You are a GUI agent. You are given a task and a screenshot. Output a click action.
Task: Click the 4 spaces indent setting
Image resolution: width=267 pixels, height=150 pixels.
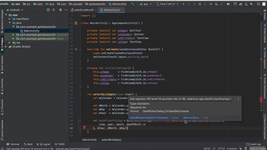click(x=232, y=148)
